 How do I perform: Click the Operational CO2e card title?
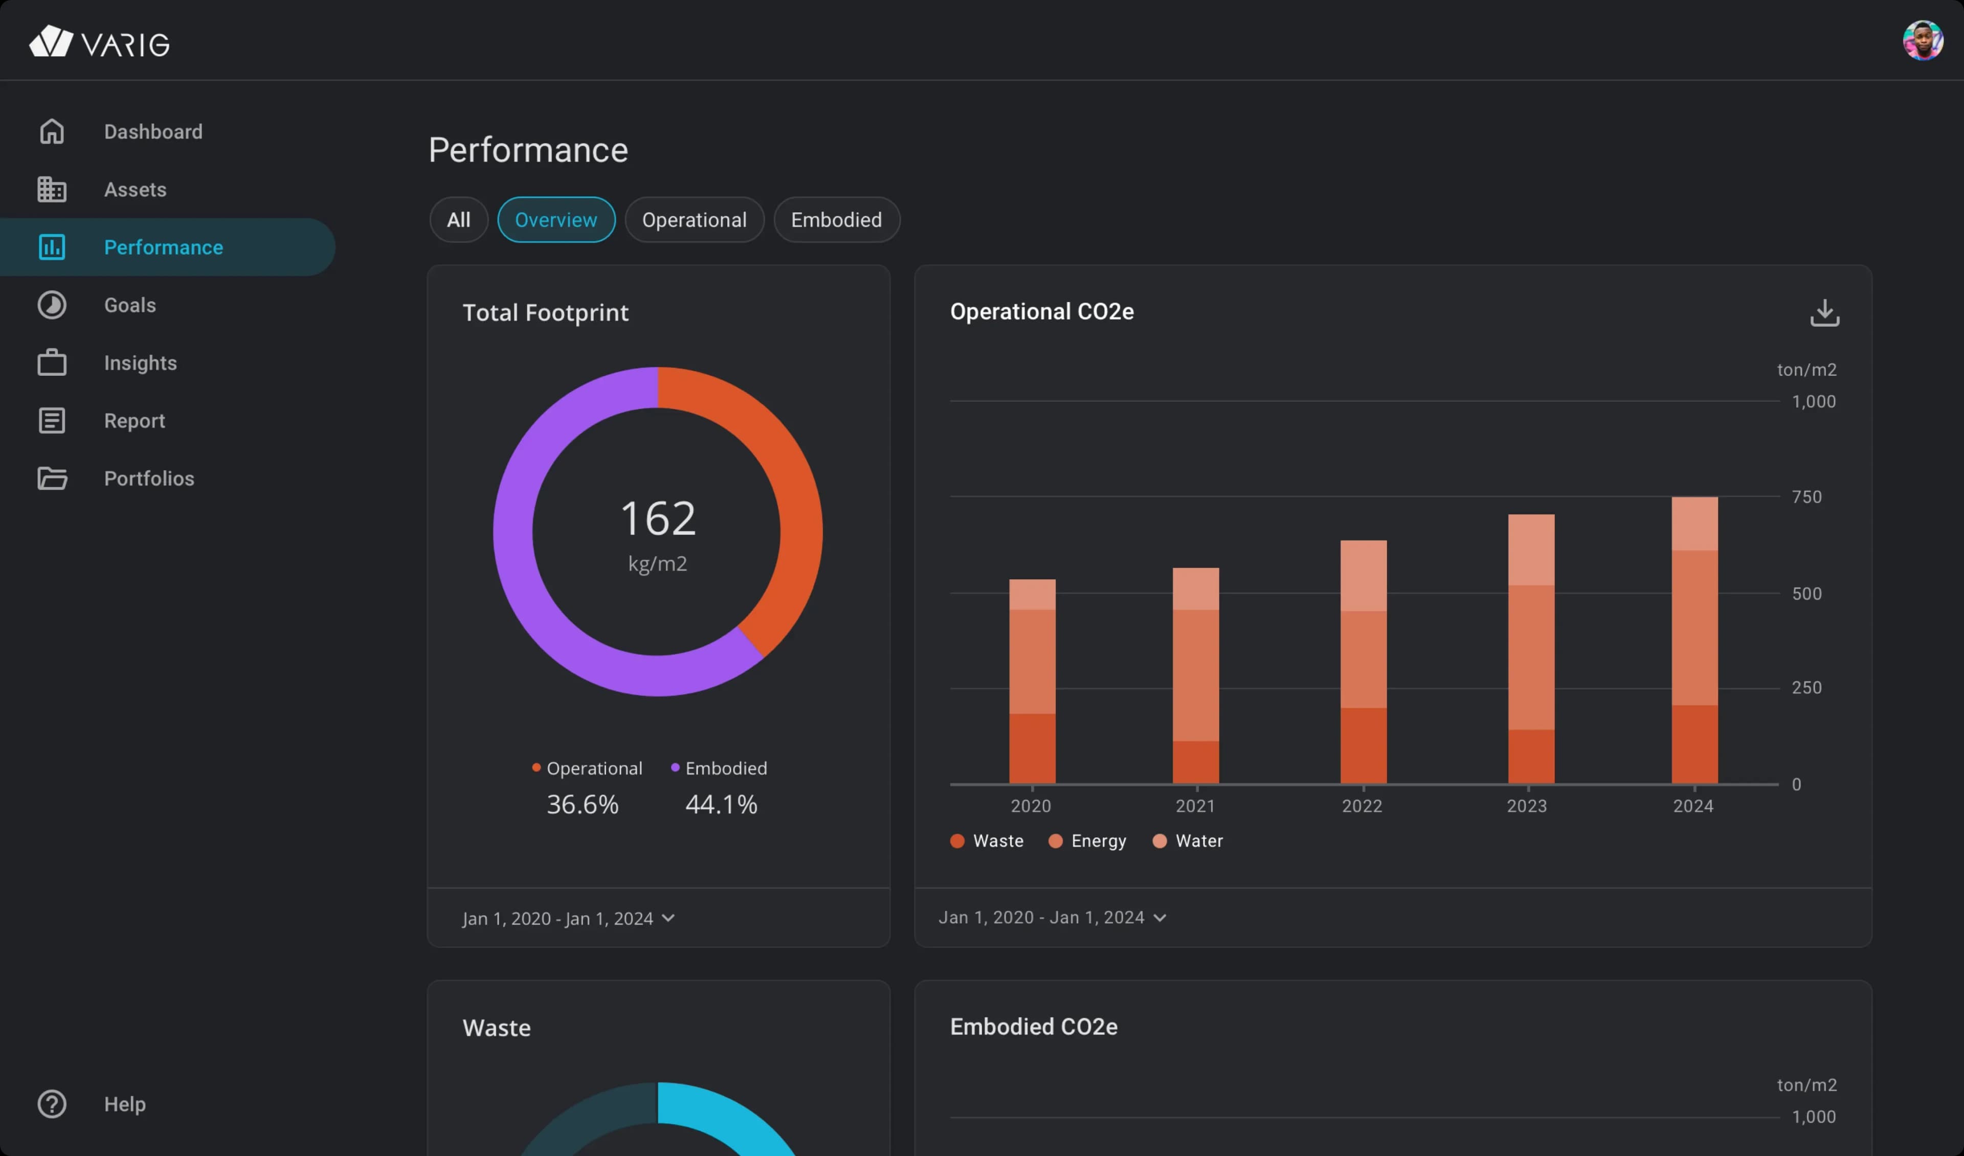click(1041, 311)
